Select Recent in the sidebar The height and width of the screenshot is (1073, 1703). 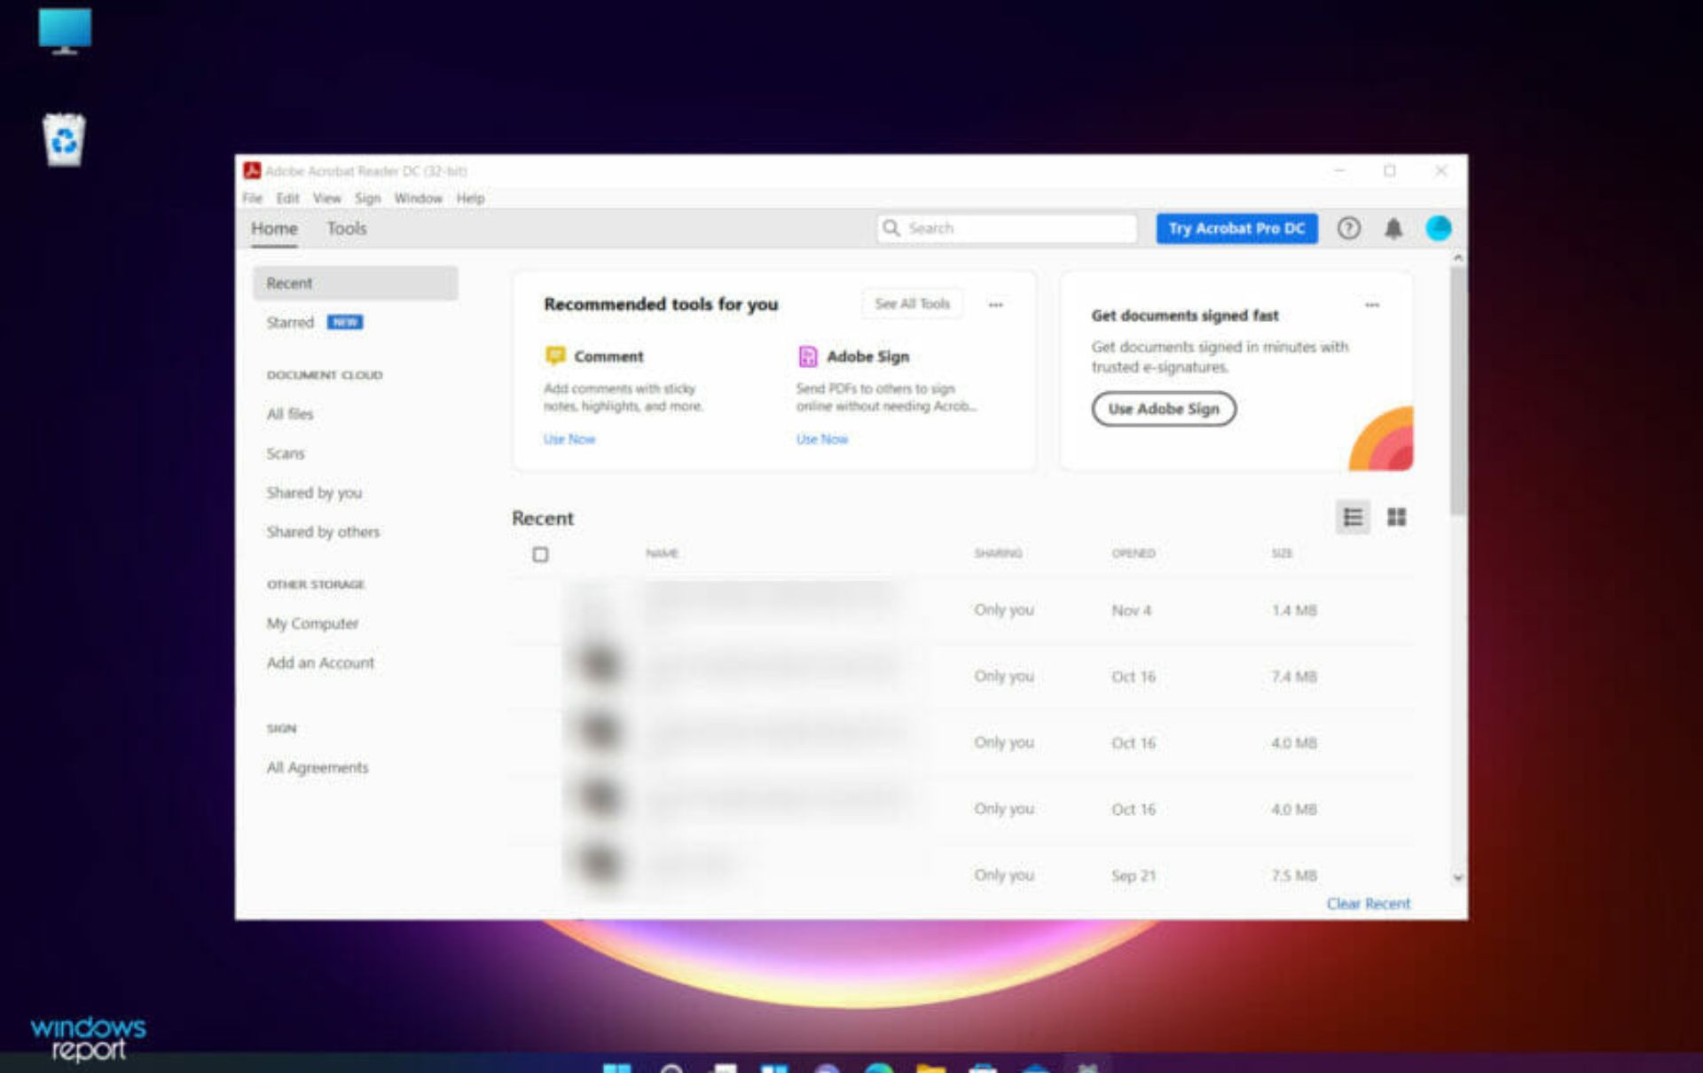(356, 283)
